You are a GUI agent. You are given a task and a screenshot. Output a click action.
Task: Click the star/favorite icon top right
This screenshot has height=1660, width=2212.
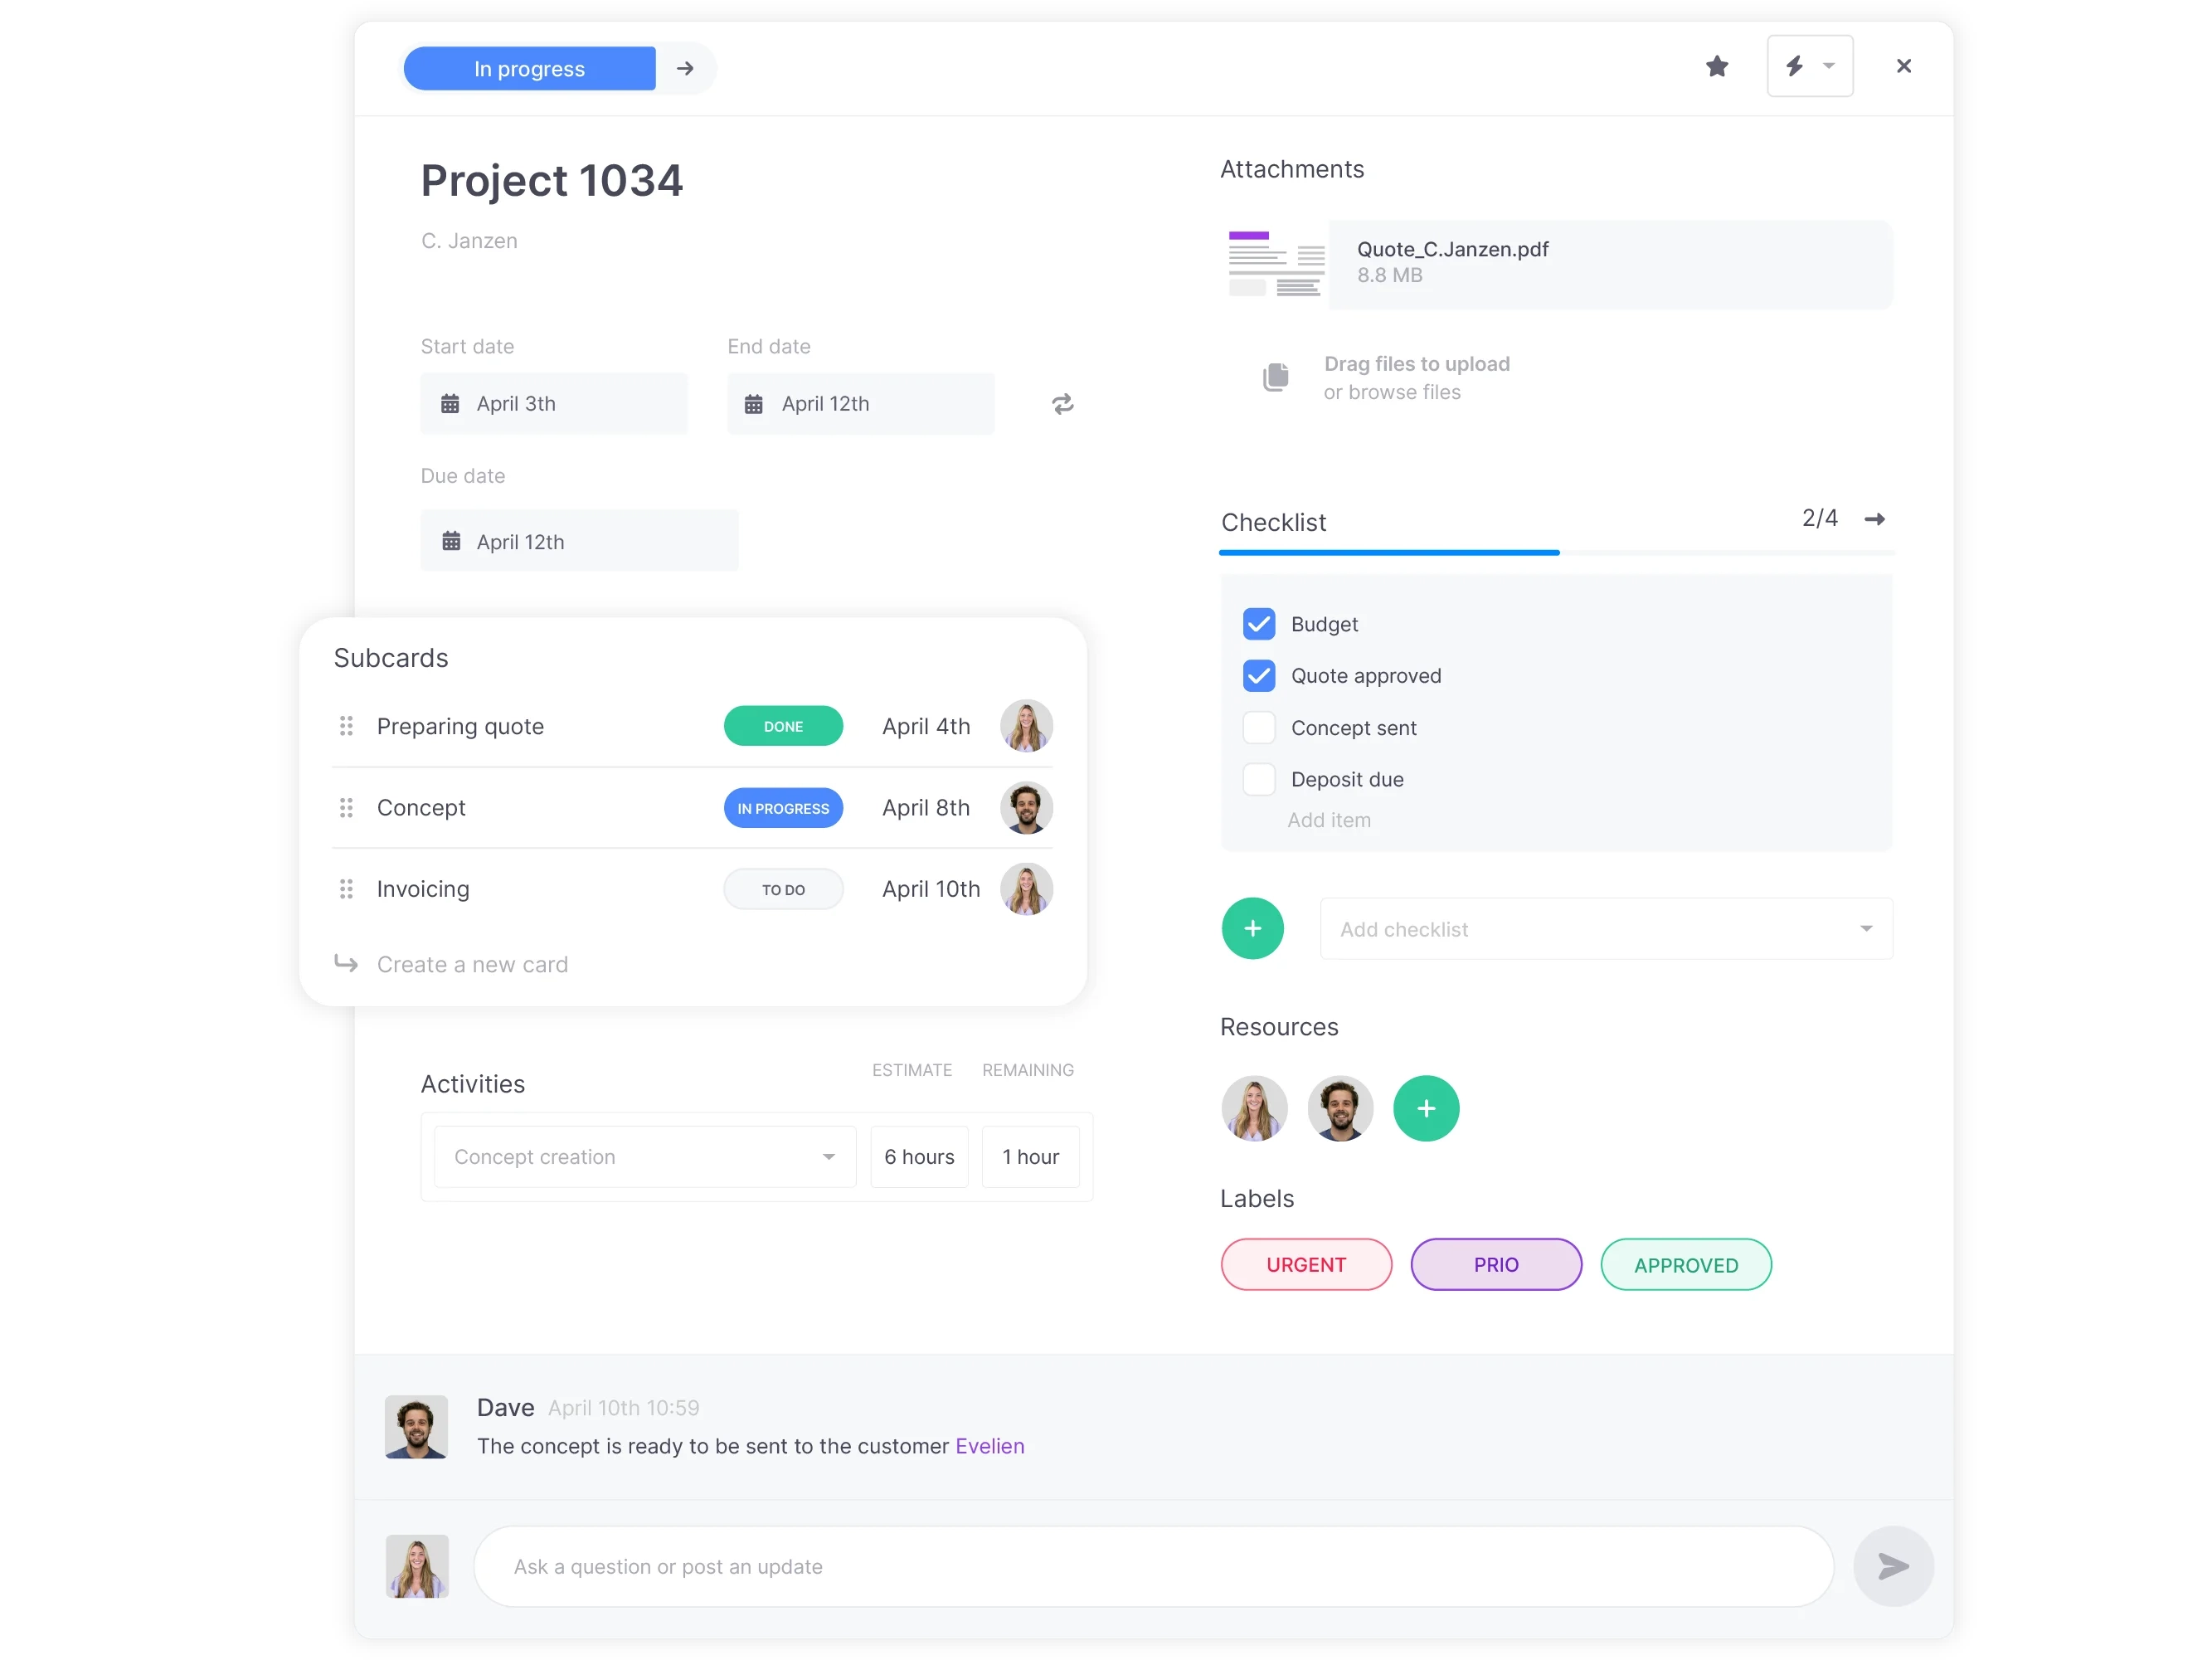point(1717,68)
